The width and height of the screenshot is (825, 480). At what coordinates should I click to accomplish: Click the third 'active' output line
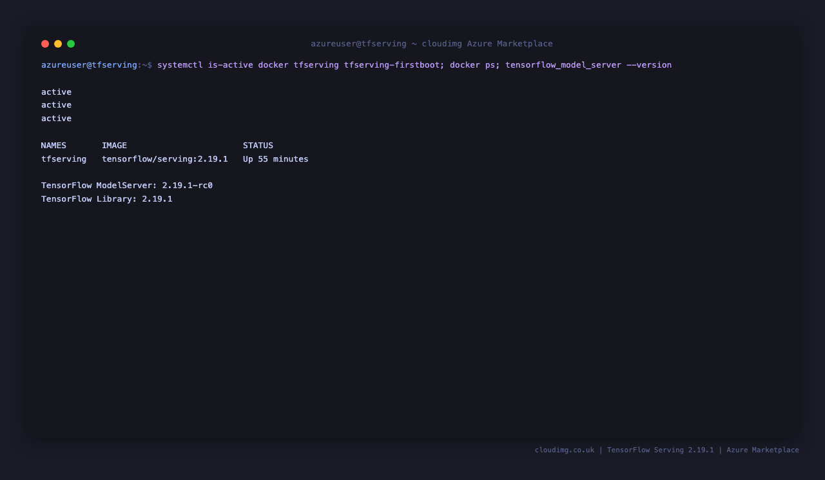(56, 119)
